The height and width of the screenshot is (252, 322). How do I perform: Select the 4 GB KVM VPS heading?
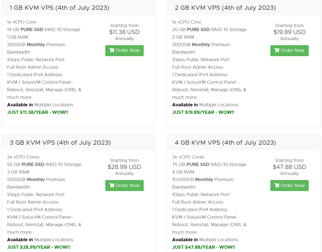pos(225,143)
